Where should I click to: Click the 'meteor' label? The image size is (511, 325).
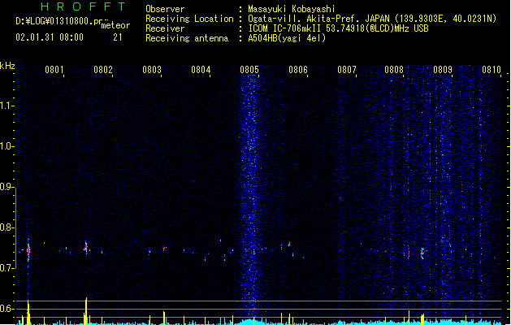115,25
